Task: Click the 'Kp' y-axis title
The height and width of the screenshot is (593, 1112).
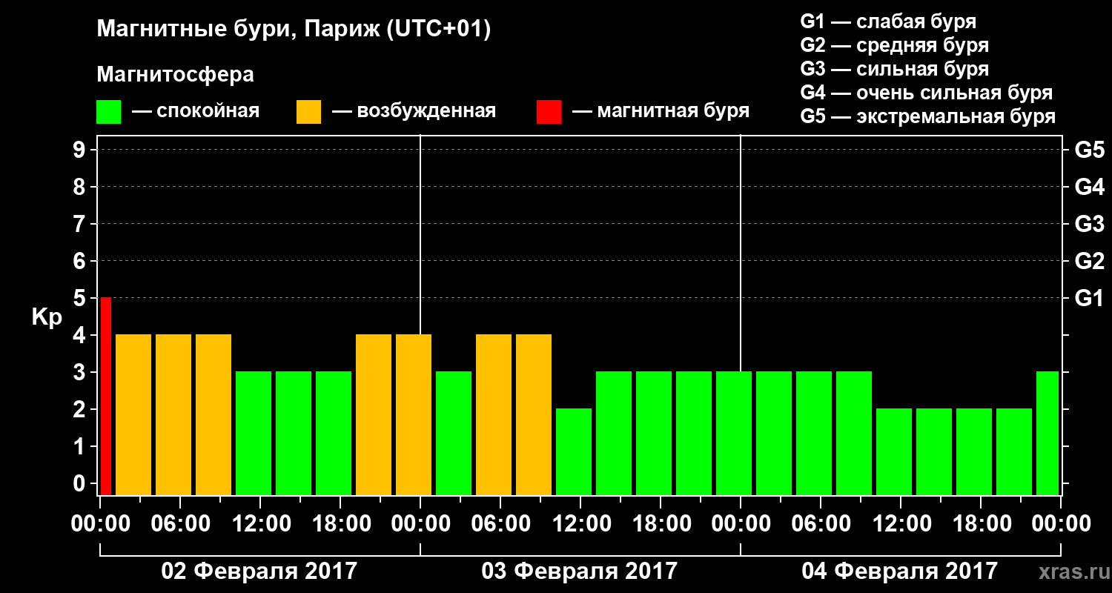Action: 47,317
